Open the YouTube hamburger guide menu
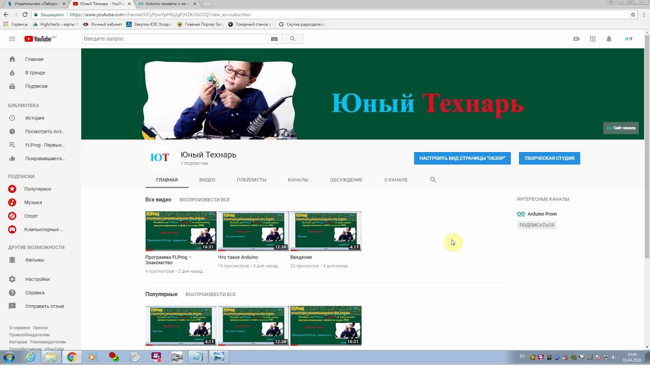The height and width of the screenshot is (365, 650). 12,39
